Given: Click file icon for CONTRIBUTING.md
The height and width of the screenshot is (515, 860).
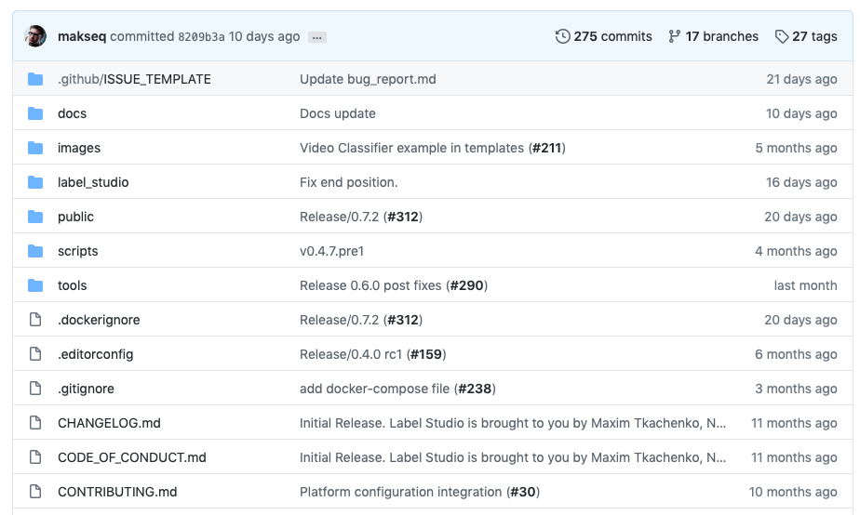Looking at the screenshot, I should coord(35,492).
